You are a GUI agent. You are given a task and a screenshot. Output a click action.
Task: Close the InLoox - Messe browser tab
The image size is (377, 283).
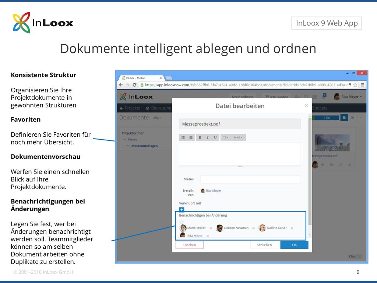[x=161, y=78]
